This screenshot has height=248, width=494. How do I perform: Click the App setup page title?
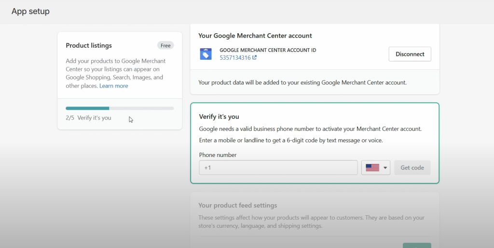(30, 11)
